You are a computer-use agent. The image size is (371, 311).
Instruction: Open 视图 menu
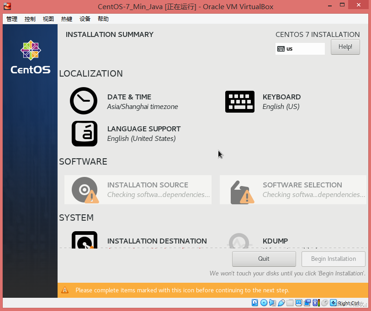pyautogui.click(x=48, y=19)
